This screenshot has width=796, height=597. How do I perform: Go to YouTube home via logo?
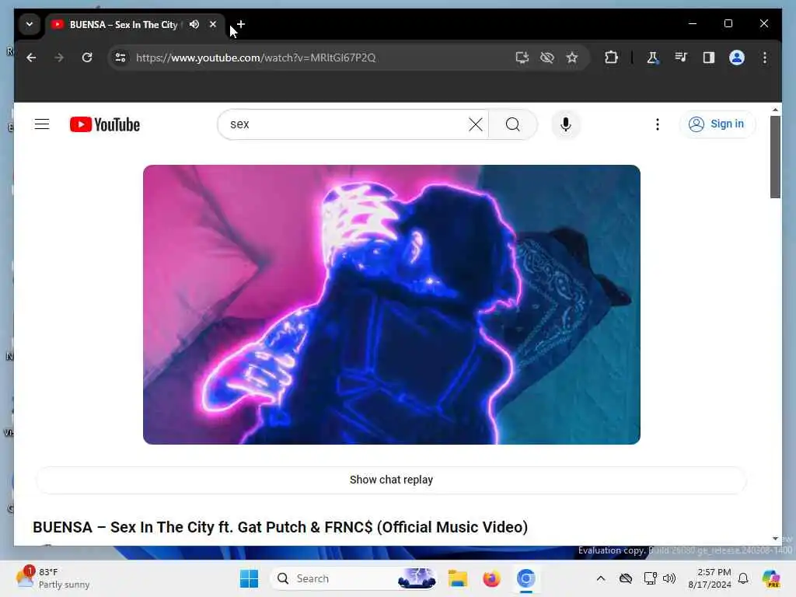pyautogui.click(x=105, y=124)
